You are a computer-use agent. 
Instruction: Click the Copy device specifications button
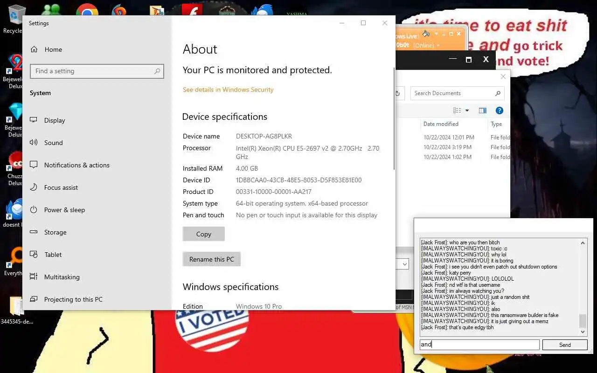tap(204, 234)
